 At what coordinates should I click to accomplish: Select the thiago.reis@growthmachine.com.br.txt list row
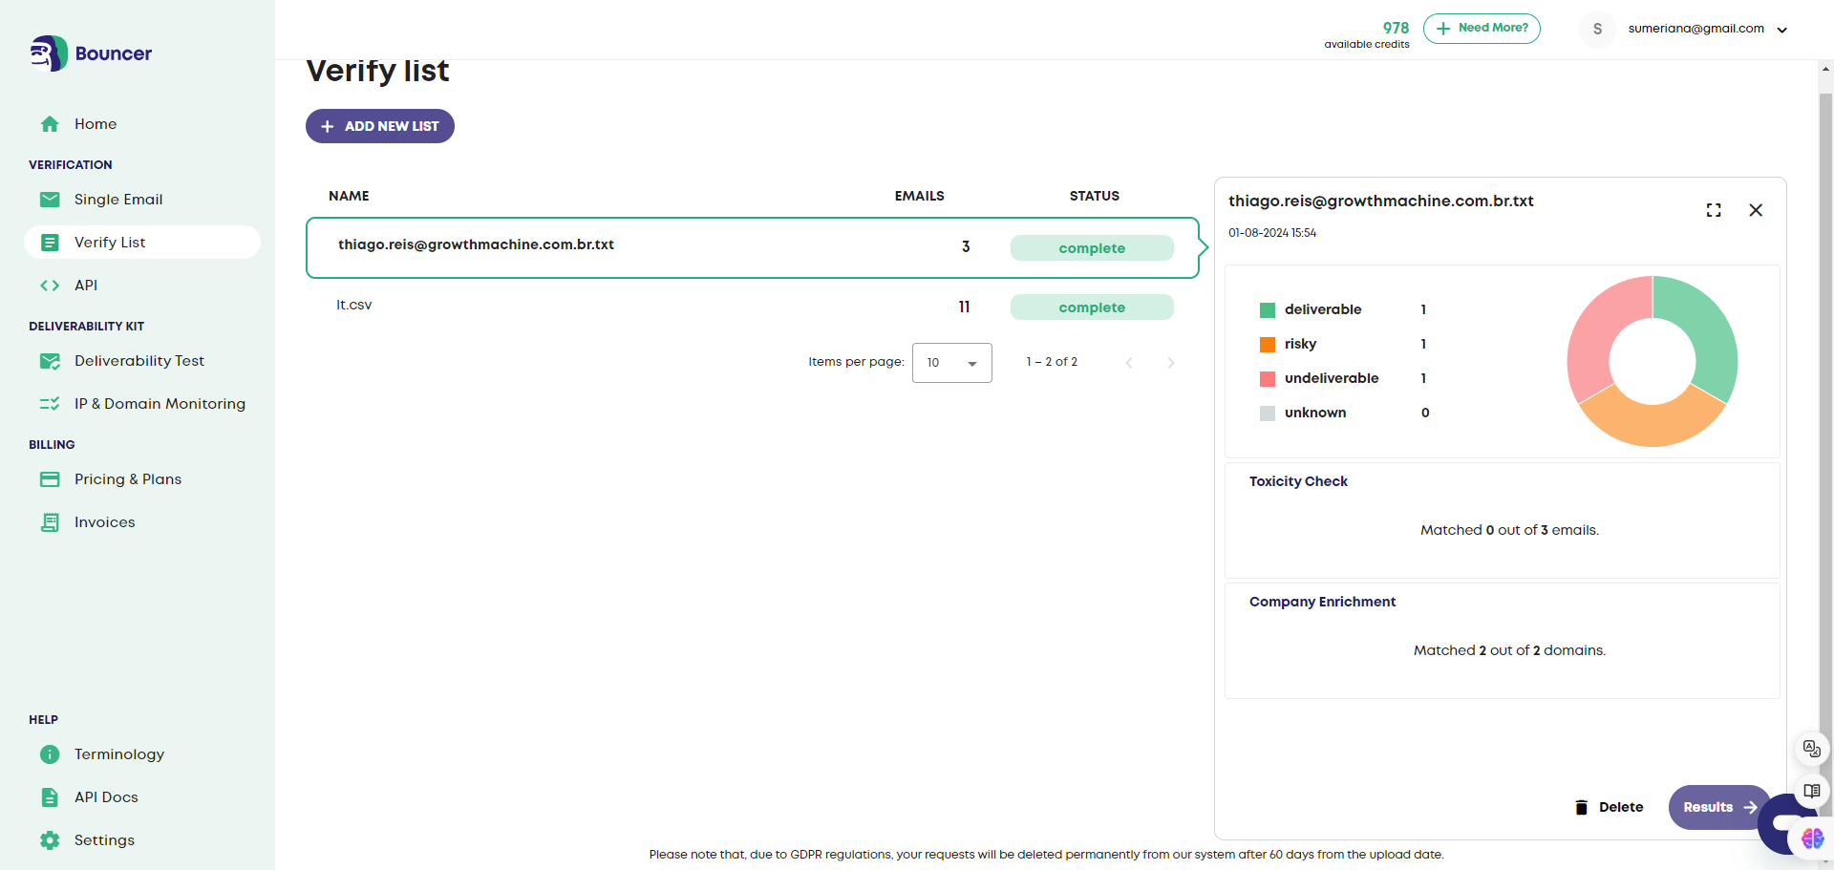coord(753,248)
